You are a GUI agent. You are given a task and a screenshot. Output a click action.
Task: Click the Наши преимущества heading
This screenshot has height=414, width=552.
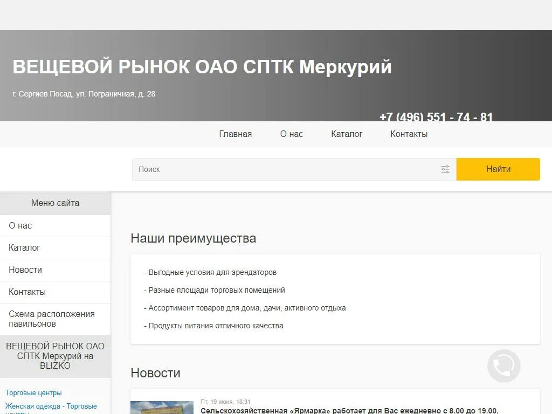point(194,238)
